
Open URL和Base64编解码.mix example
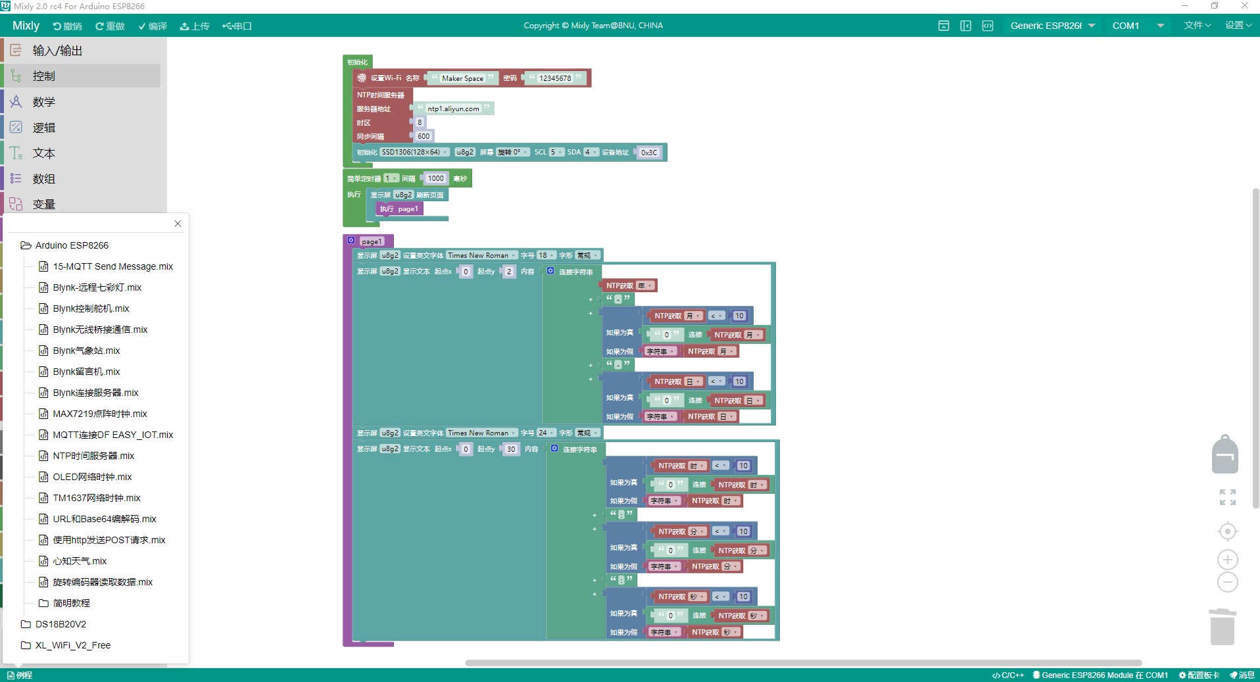[x=97, y=519]
